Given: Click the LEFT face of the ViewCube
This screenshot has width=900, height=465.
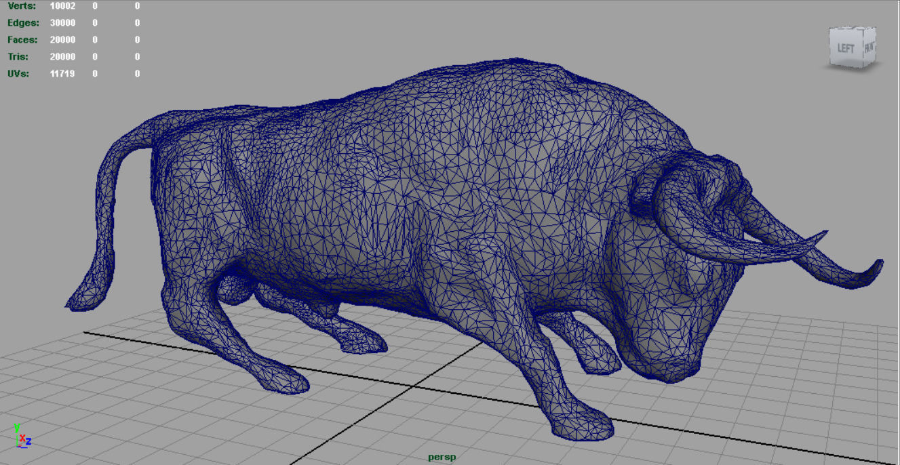Looking at the screenshot, I should [845, 47].
